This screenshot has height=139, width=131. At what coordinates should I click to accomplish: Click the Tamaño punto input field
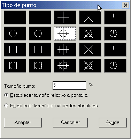pyautogui.click(x=69, y=86)
